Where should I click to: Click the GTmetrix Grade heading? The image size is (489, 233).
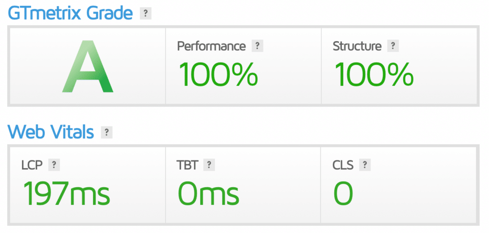click(70, 13)
